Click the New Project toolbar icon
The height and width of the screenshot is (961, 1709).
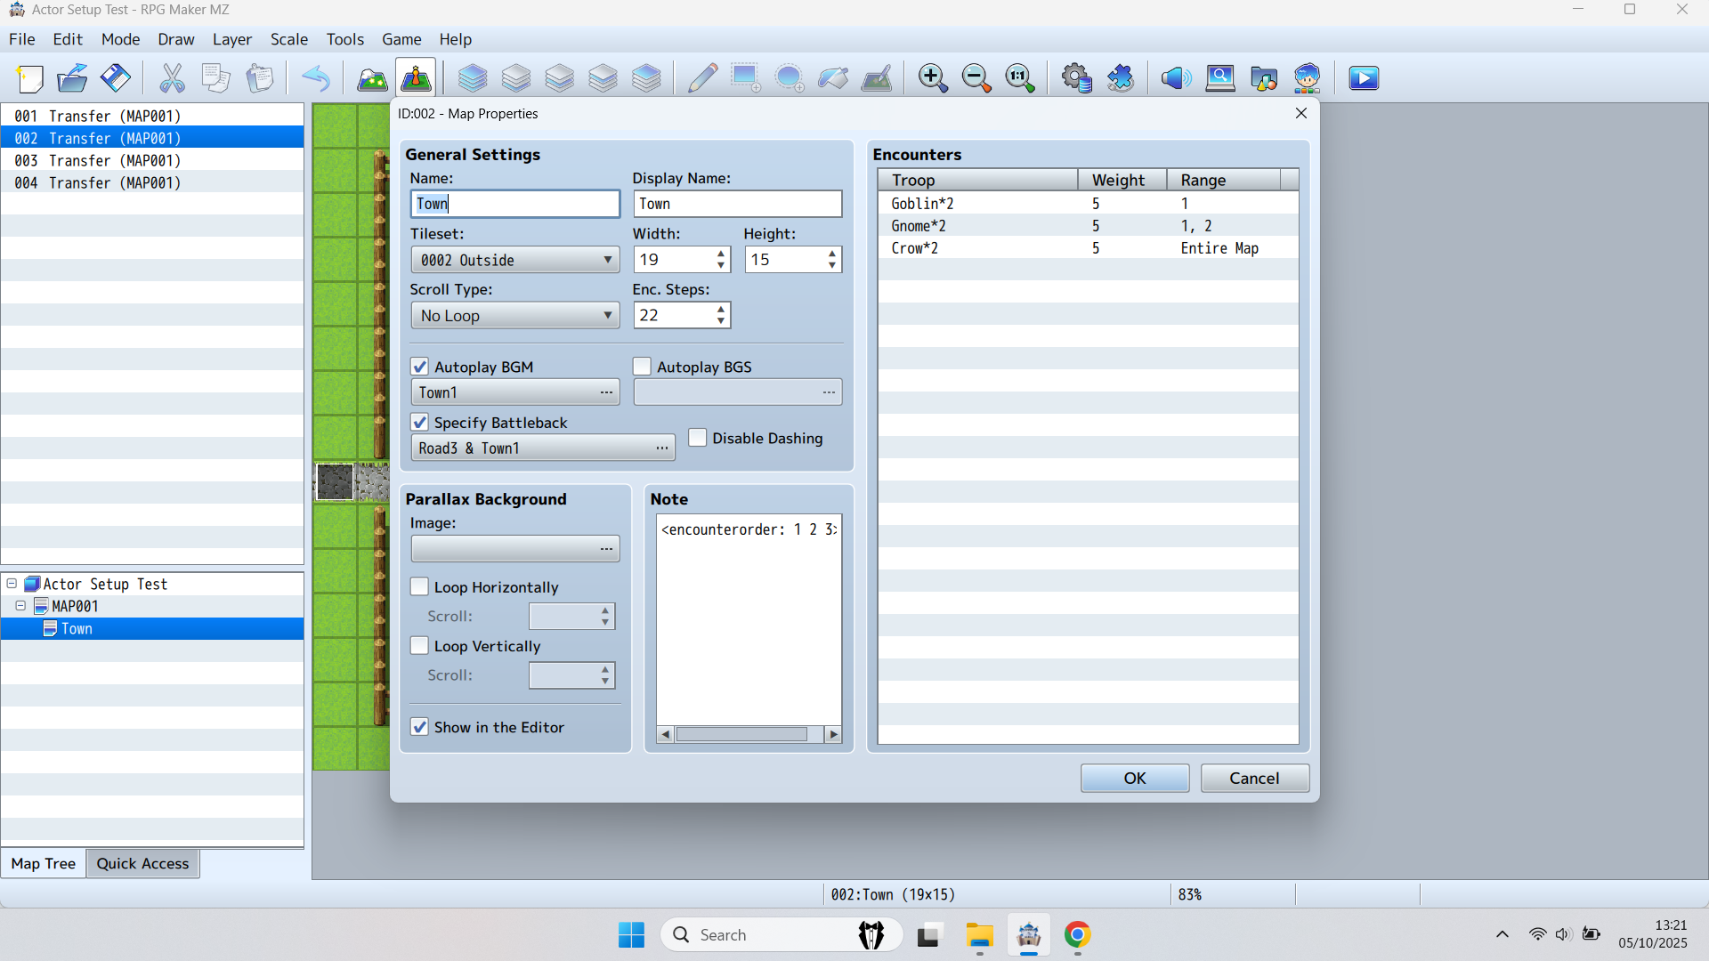(x=30, y=78)
